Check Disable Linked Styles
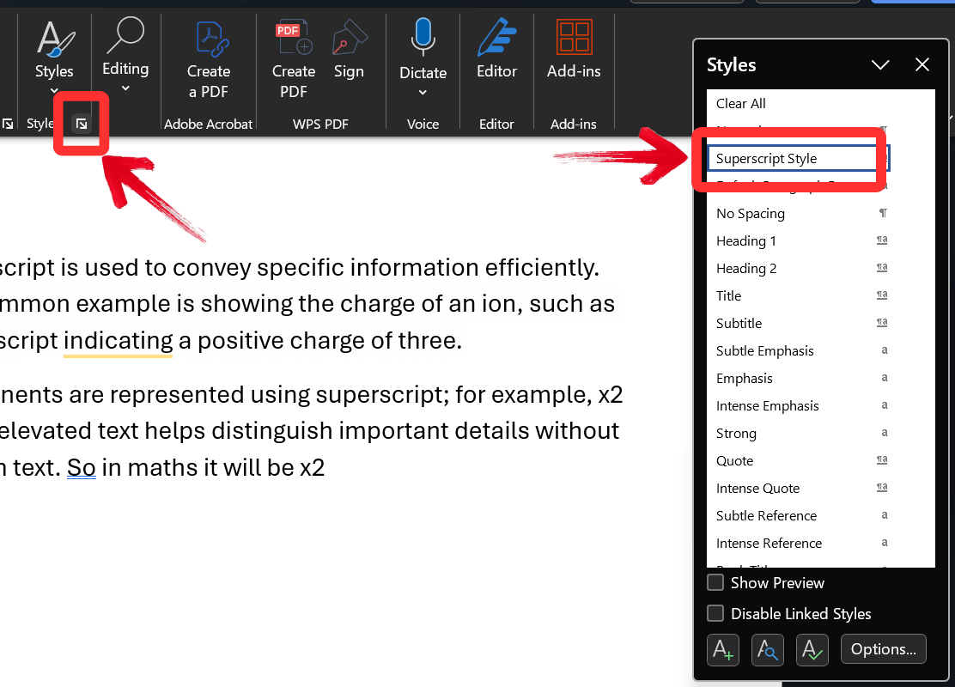Screen dimensions: 955x687 [x=715, y=613]
